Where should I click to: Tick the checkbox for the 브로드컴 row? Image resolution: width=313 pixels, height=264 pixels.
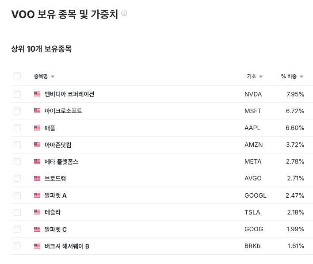point(17,178)
